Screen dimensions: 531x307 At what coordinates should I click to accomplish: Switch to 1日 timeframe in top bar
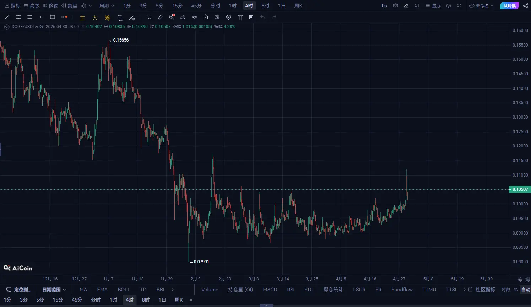pos(281,6)
